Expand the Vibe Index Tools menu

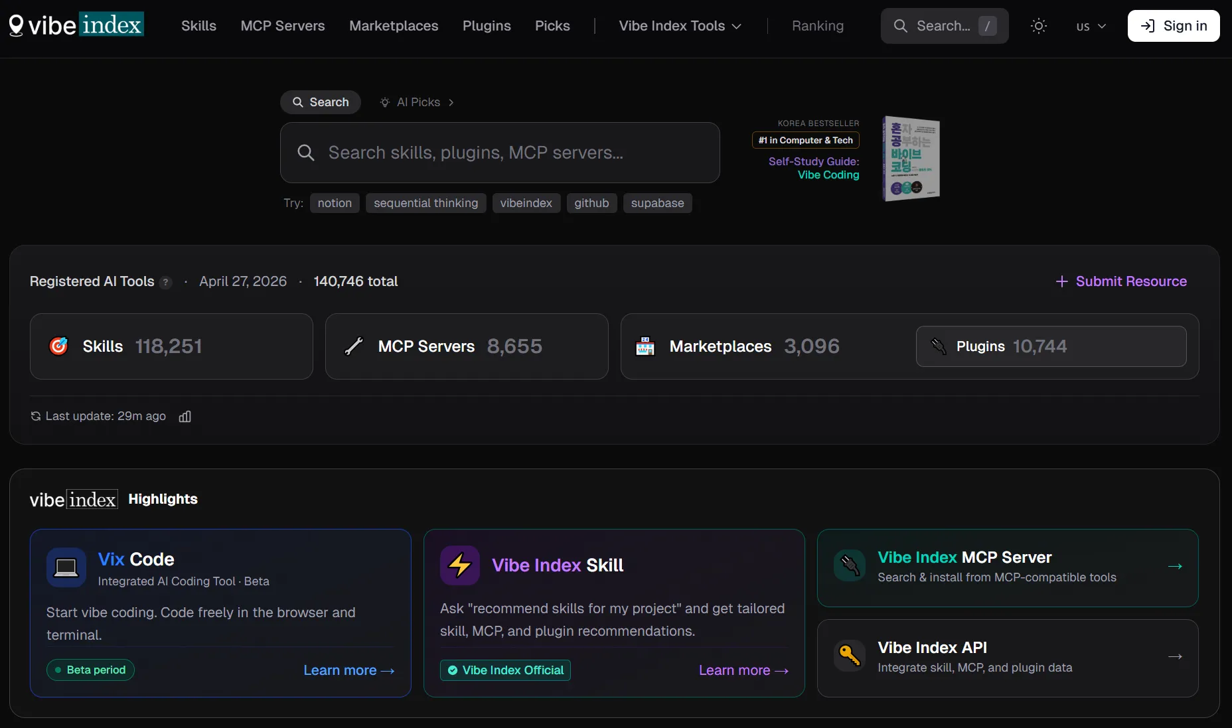tap(680, 26)
